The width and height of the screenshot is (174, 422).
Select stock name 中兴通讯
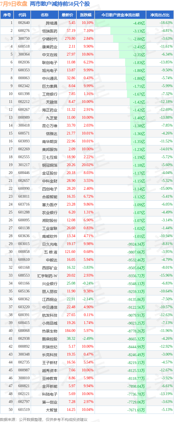(x=50, y=78)
